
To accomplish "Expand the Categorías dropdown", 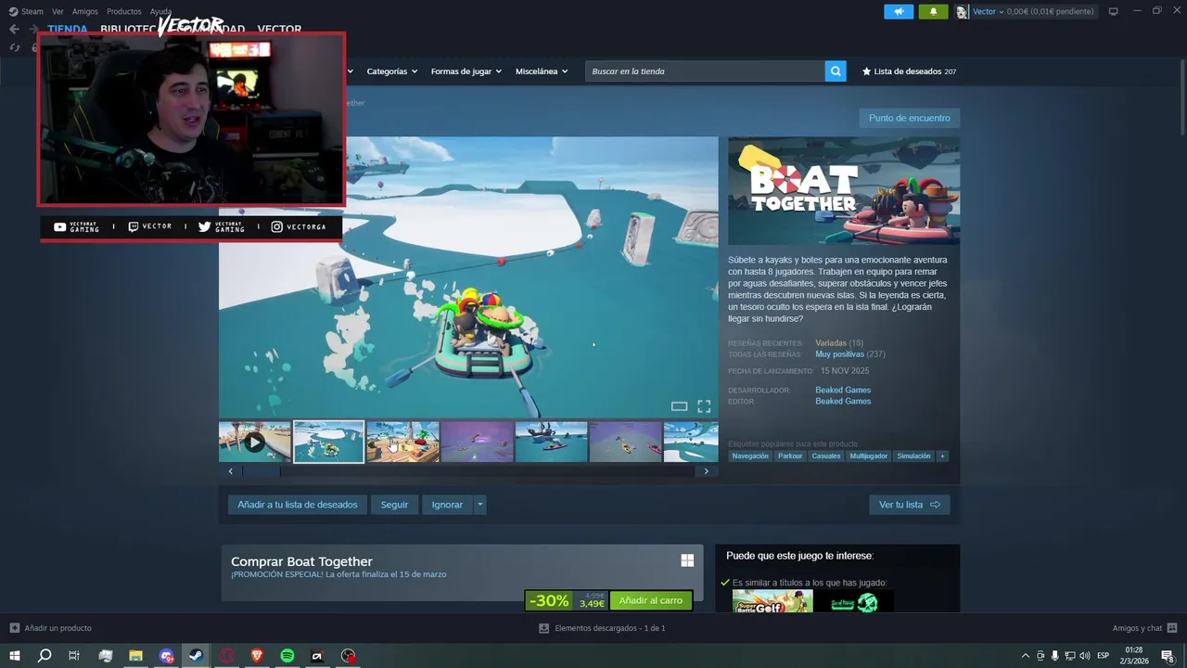I will (x=392, y=71).
